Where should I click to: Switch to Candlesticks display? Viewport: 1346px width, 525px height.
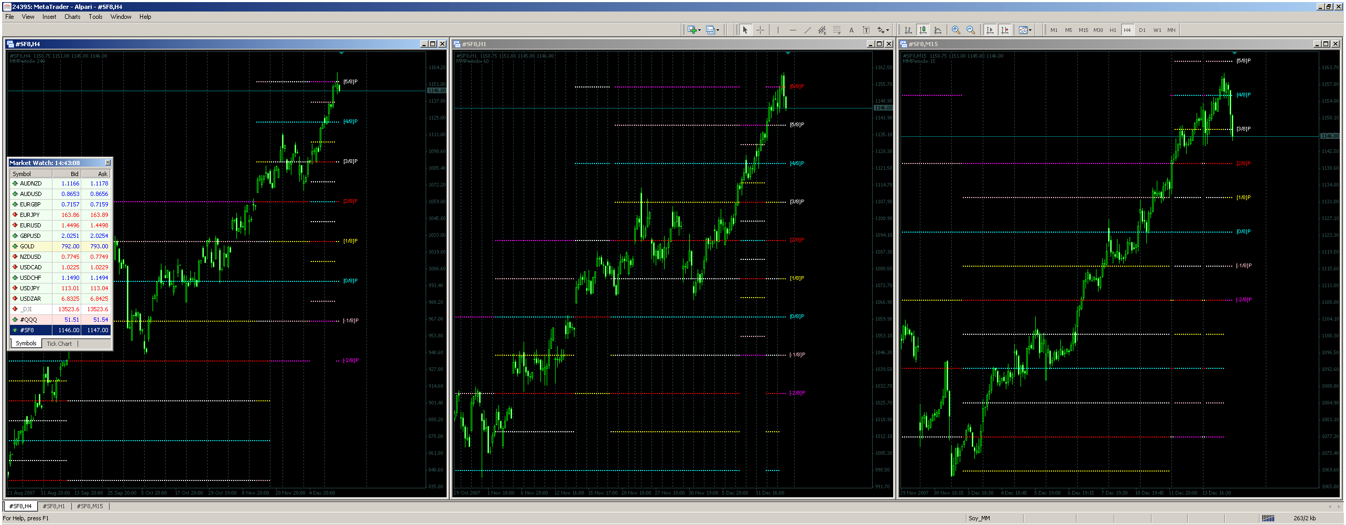923,30
